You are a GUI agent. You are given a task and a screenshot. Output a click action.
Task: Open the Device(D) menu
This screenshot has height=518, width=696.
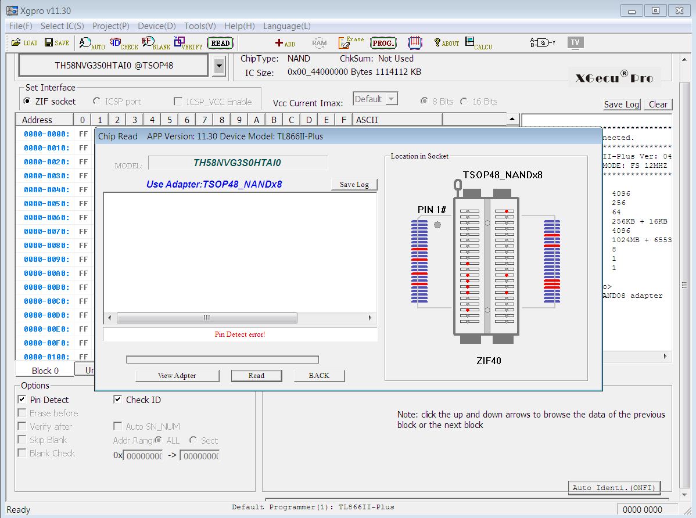click(156, 26)
